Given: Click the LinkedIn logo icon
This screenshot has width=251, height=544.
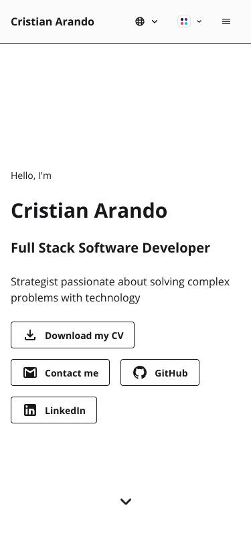Looking at the screenshot, I should pos(30,410).
